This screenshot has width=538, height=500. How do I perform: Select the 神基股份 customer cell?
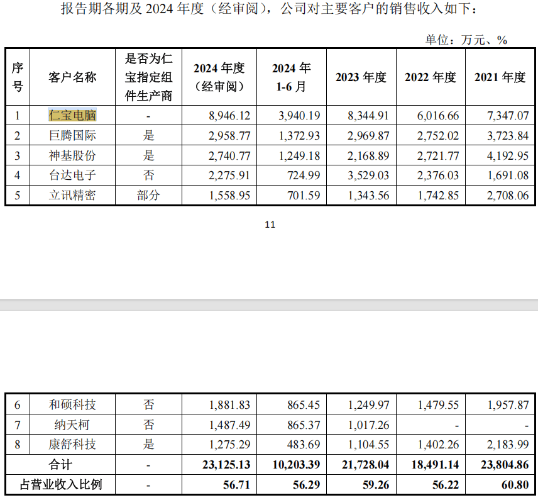point(72,155)
